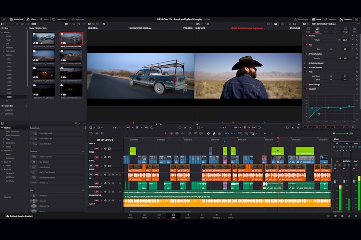
Task: Toggle the Pitch section enable dot
Action: [x=306, y=72]
